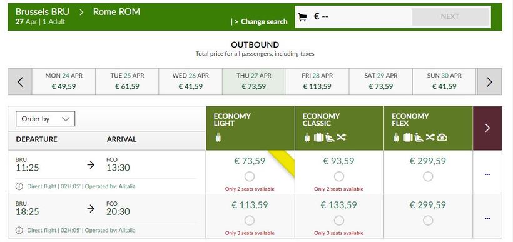Go to next week of dates

tap(489, 82)
